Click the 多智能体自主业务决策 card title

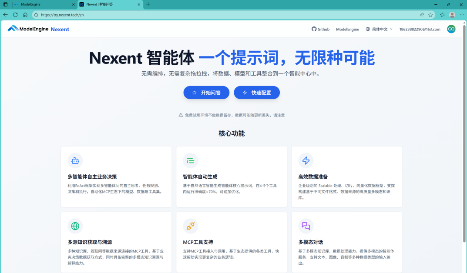pos(92,176)
